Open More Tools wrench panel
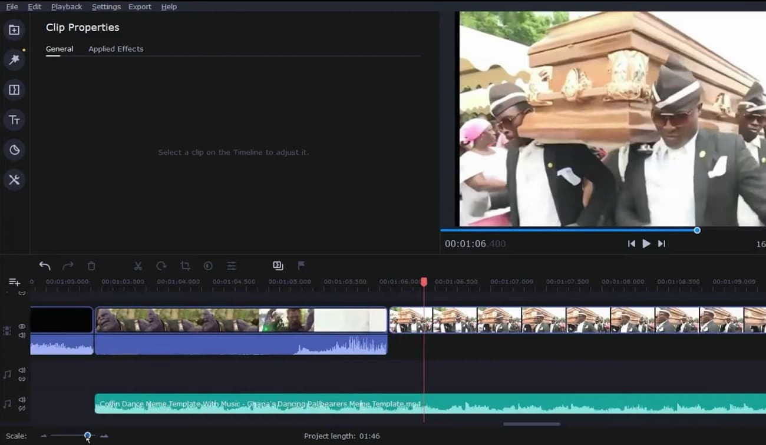 pyautogui.click(x=14, y=180)
